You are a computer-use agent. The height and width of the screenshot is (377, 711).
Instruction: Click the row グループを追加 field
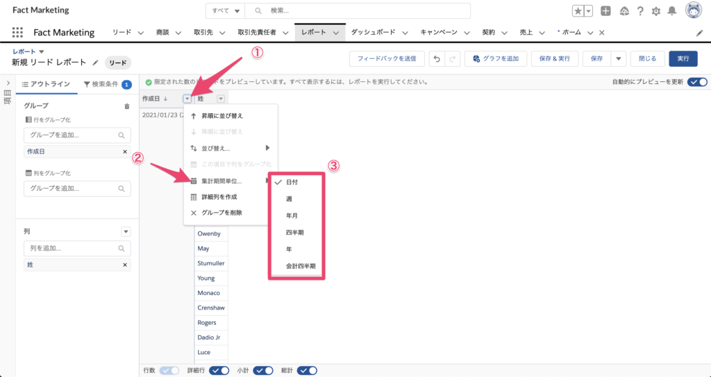[x=77, y=135]
